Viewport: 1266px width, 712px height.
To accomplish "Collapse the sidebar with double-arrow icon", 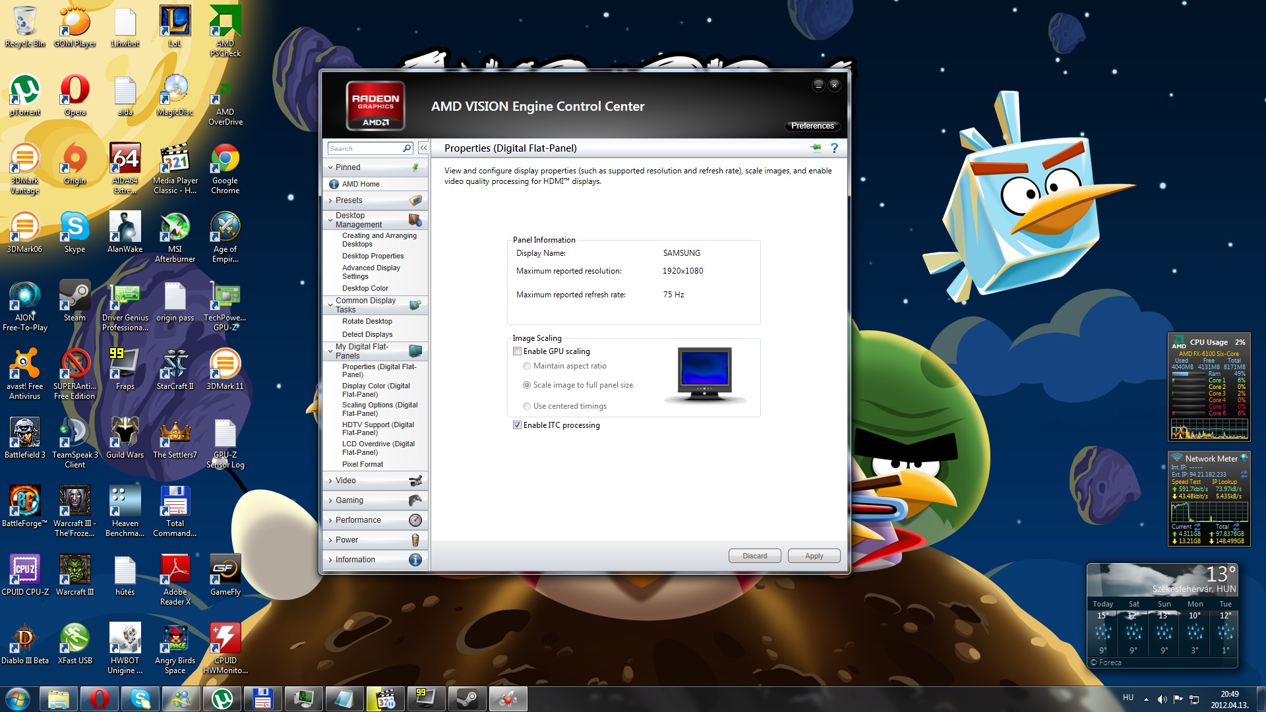I will 423,148.
